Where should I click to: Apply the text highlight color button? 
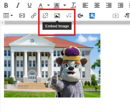coord(57,6)
